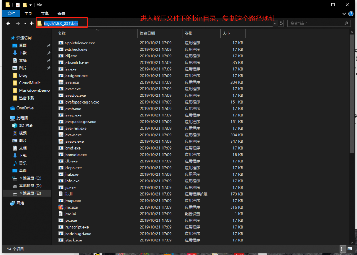
Task: Open 文档 under quick access
Action: [23, 60]
